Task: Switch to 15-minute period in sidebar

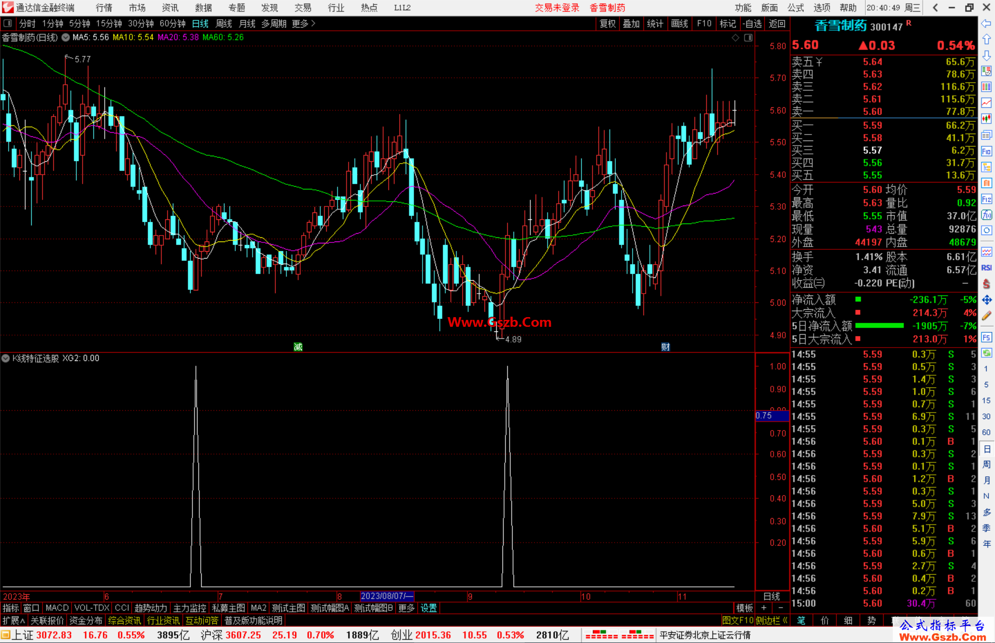Action: 986,401
